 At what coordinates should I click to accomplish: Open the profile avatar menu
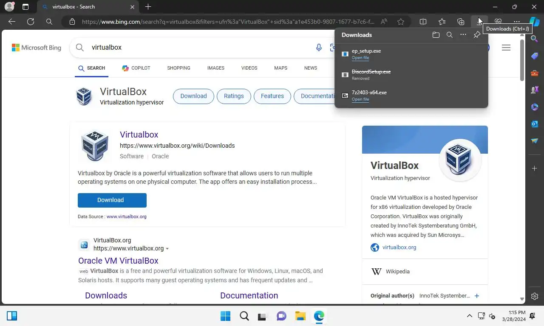(x=9, y=7)
